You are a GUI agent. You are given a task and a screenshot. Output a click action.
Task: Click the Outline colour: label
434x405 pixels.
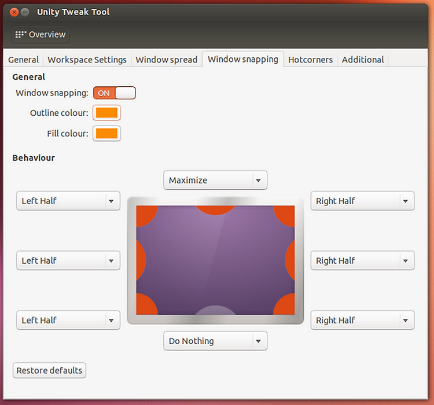[59, 113]
